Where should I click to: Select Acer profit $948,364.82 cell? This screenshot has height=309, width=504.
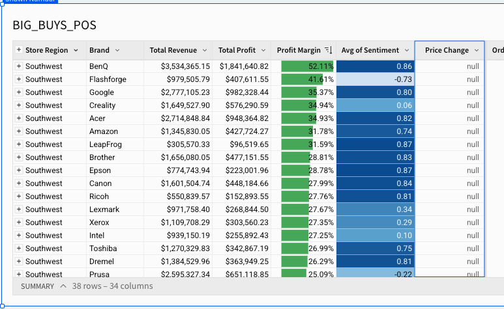tap(242, 118)
